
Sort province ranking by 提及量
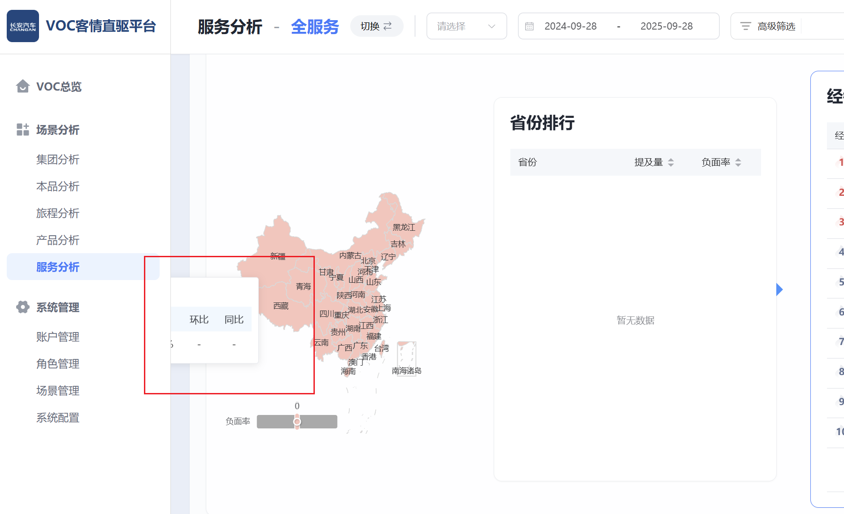(670, 162)
